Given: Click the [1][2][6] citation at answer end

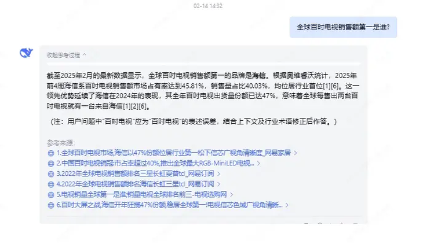Looking at the screenshot, I should [x=135, y=106].
